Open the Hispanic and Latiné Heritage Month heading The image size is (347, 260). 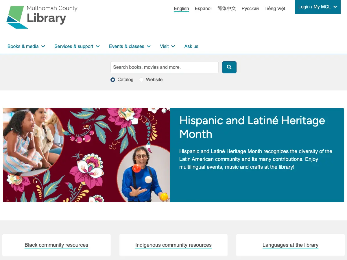coord(252,127)
